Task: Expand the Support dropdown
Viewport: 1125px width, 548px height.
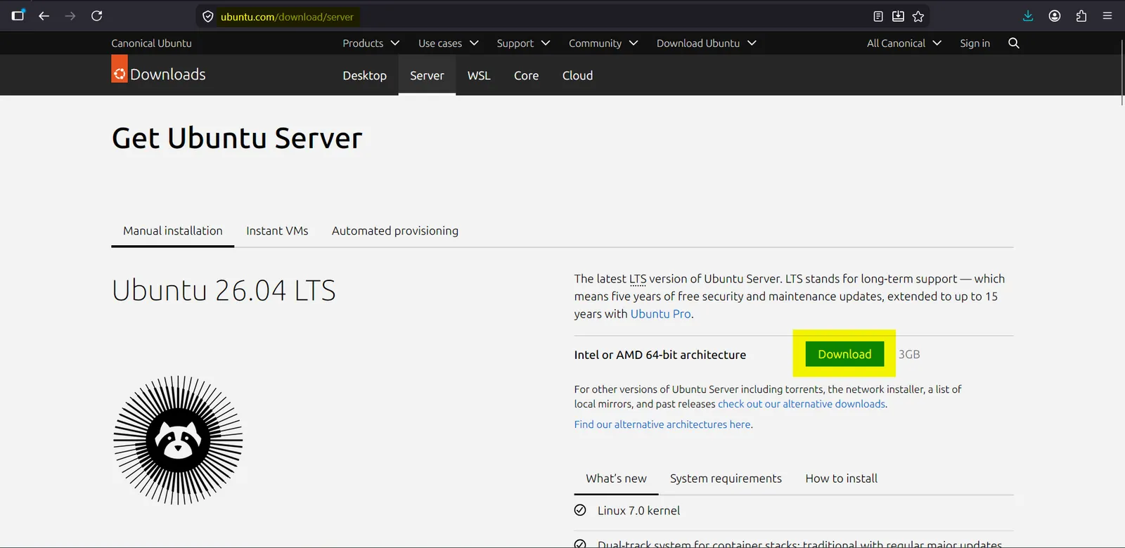Action: (x=524, y=43)
